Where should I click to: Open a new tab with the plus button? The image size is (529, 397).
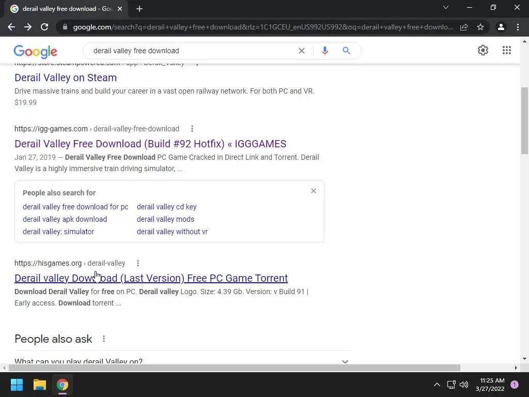(x=139, y=9)
